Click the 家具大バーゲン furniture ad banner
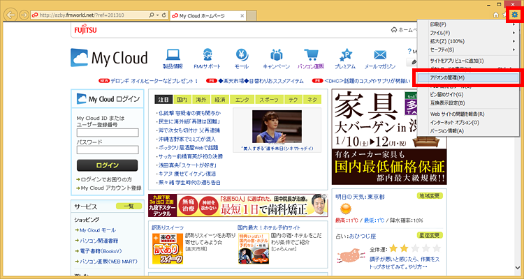524x279 pixels. coord(389,137)
